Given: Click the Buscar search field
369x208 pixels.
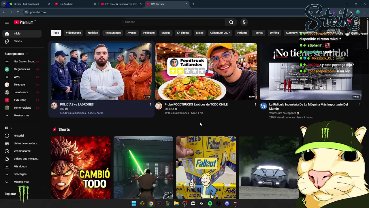Looking at the screenshot, I should (174, 22).
